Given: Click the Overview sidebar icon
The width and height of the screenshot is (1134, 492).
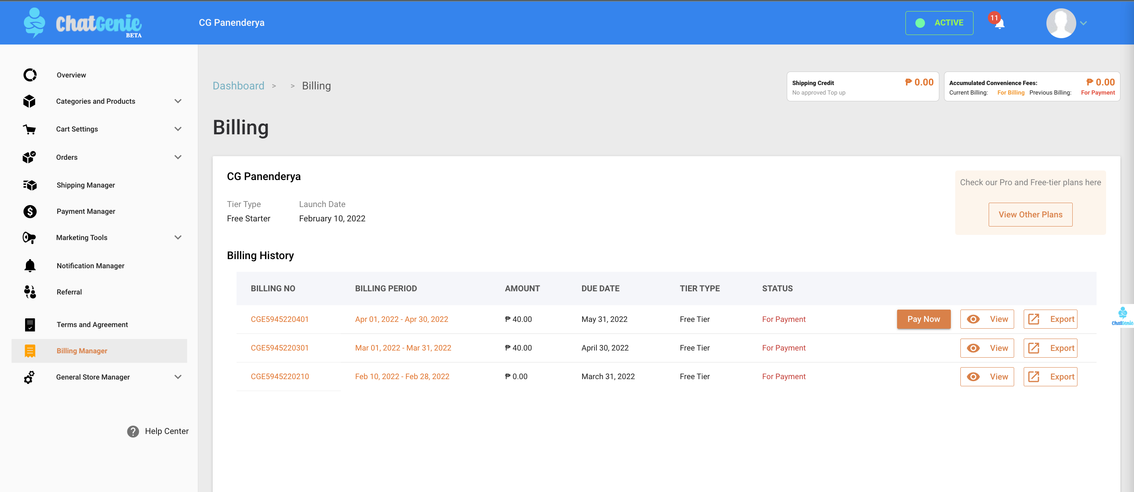Looking at the screenshot, I should pyautogui.click(x=29, y=75).
